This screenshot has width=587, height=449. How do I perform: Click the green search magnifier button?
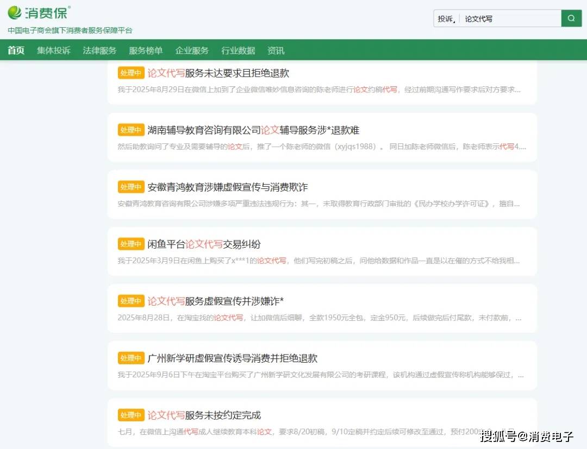[571, 18]
